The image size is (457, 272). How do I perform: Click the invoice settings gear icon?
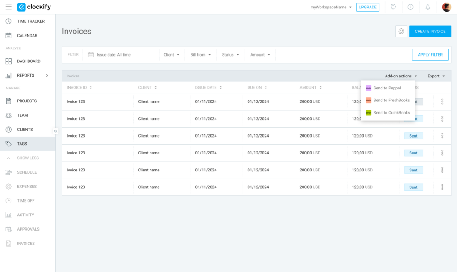pos(401,32)
